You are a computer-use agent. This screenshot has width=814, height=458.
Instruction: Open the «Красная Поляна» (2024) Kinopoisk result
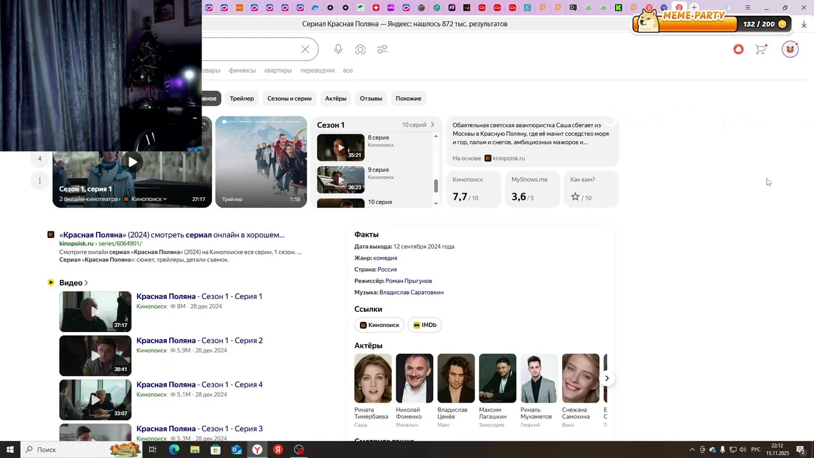click(172, 235)
